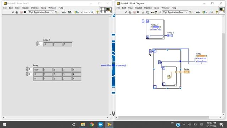The image size is (227, 128).
Task: Select the Random Number function node
Action: [169, 77]
